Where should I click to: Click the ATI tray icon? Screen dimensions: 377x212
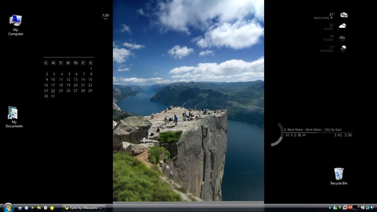(350, 208)
